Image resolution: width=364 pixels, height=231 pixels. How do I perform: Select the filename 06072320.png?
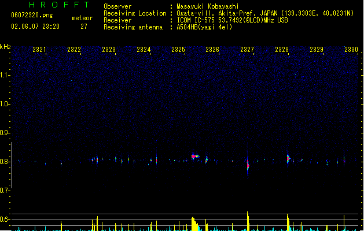[32, 15]
